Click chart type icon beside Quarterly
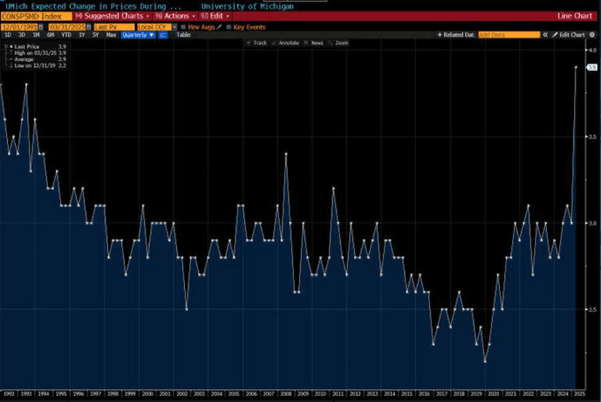Screen dimensions: 601x402 163,35
